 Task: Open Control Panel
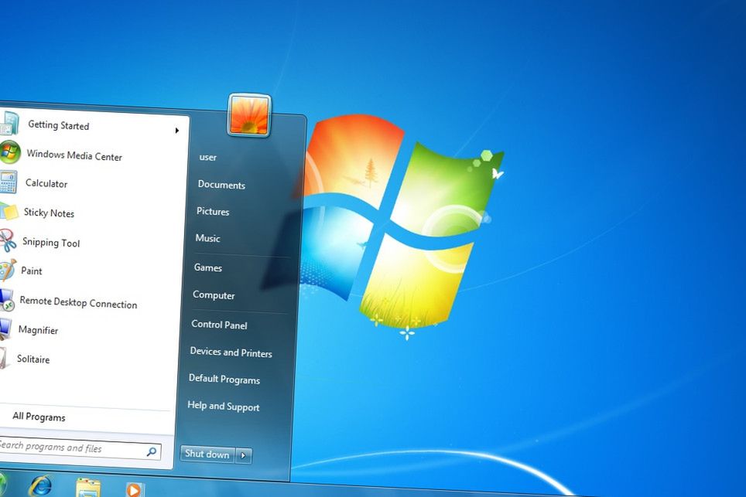[x=219, y=325]
